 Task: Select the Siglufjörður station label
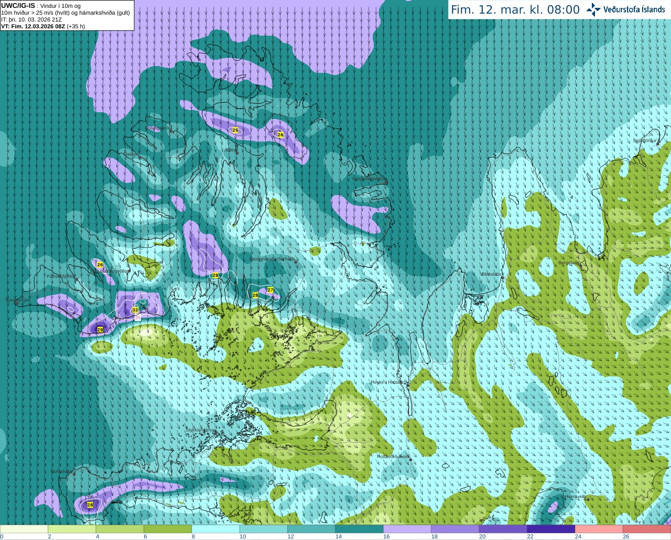pos(645,141)
